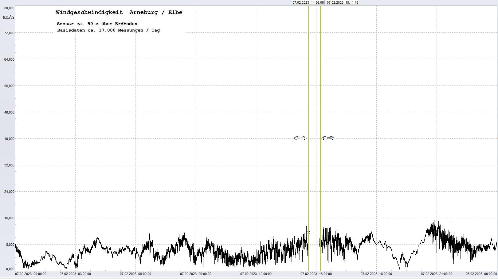
Task: Click the y-axis label 24,000
Action: tap(9, 192)
